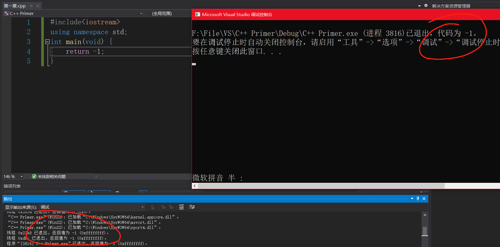Click the 未找到相关问题 status indicator

click(x=49, y=176)
